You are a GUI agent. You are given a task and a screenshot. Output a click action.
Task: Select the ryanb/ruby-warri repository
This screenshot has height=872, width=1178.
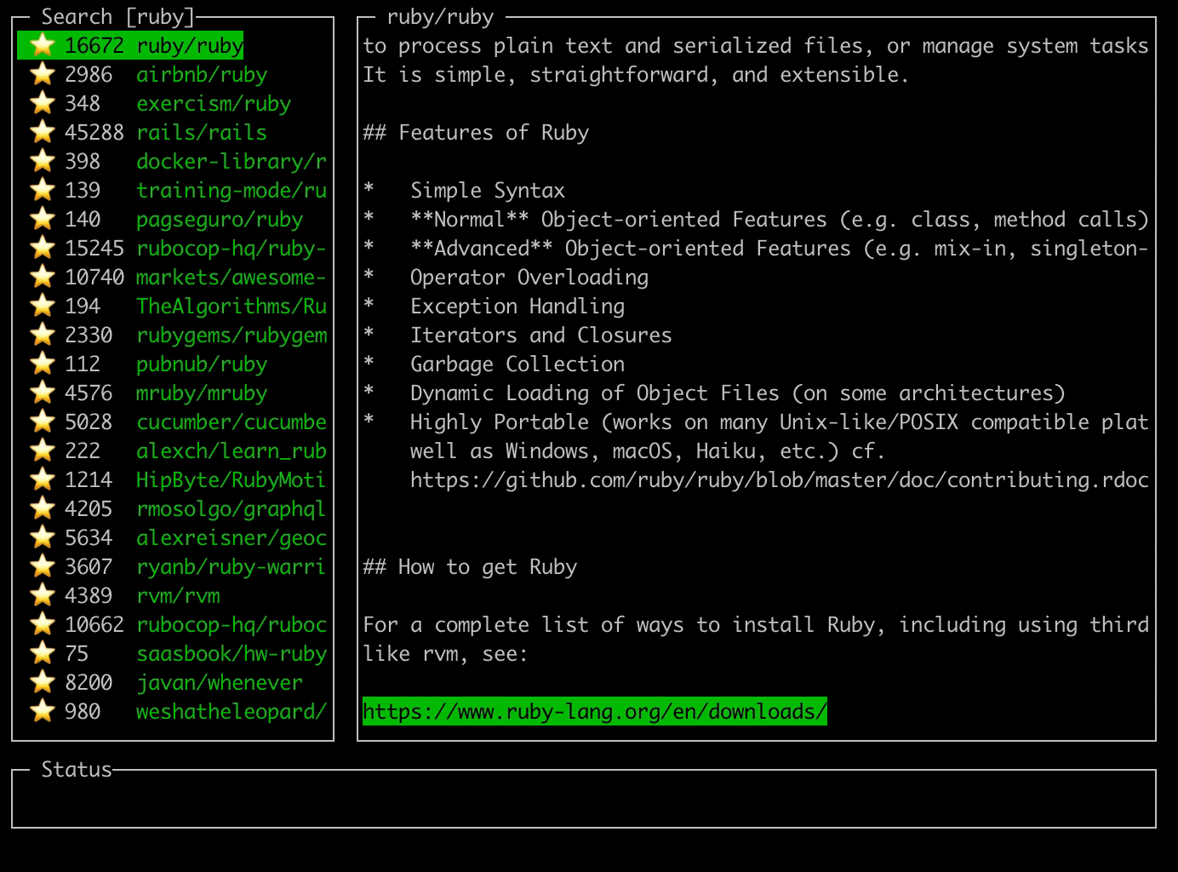(x=232, y=566)
